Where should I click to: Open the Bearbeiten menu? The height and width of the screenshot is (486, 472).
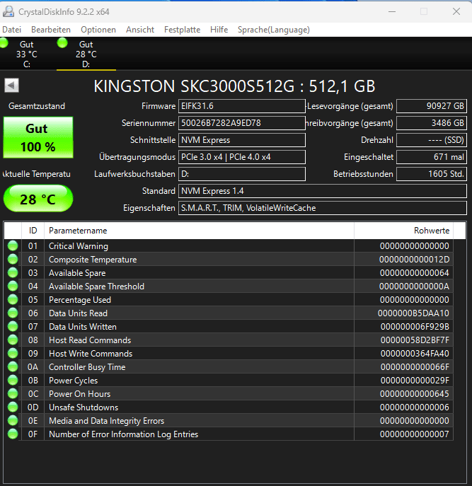click(x=51, y=30)
